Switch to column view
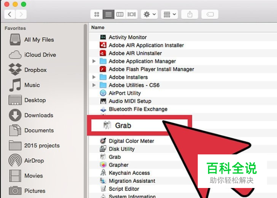Image resolution: width=277 pixels, height=198 pixels. point(120,14)
